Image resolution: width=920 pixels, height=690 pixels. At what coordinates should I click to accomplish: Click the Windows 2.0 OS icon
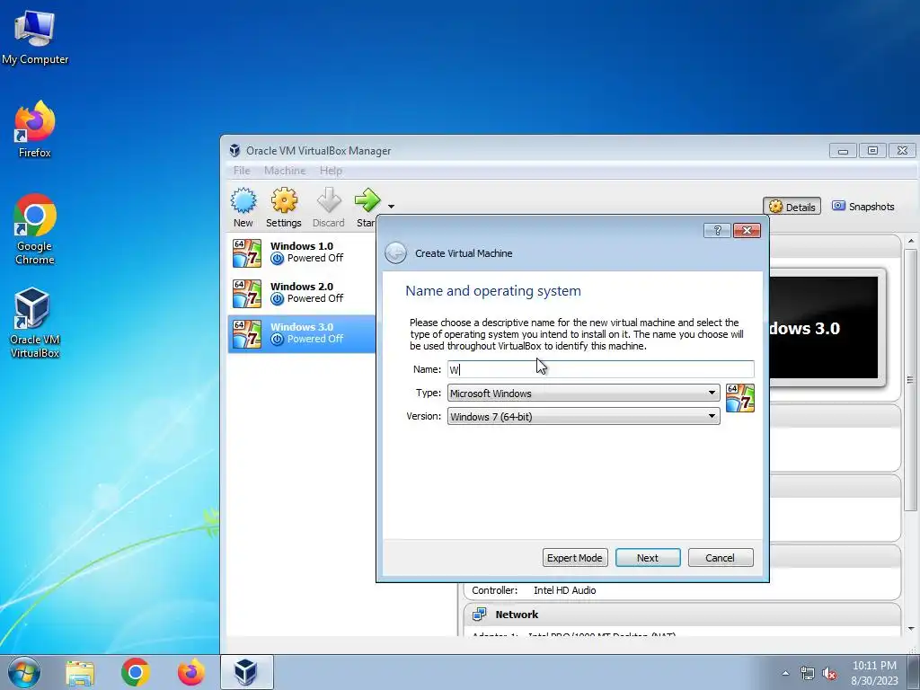click(x=247, y=294)
